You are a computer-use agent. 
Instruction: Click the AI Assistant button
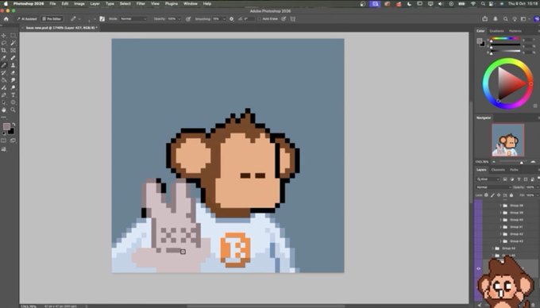[x=27, y=19]
